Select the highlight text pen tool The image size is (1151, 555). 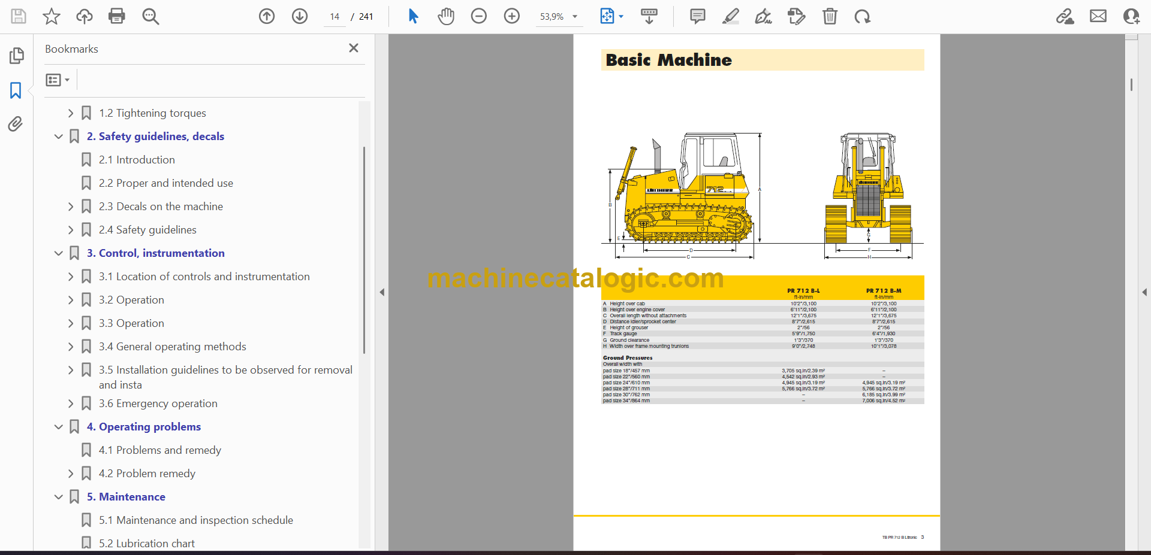coord(731,16)
